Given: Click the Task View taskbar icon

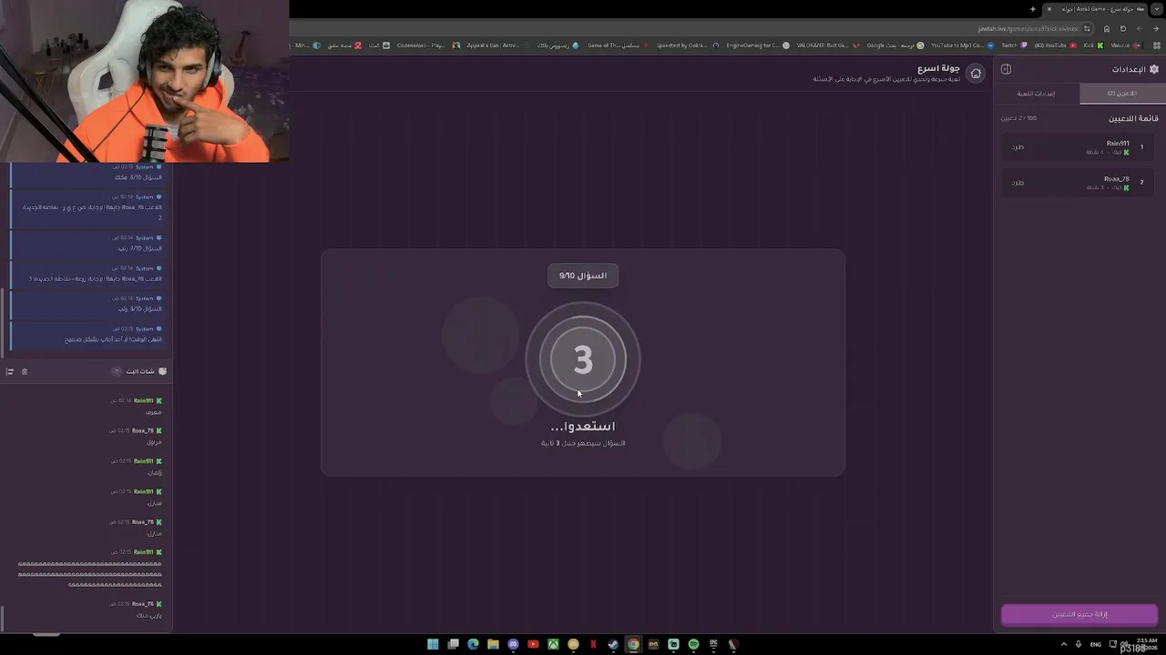Looking at the screenshot, I should click(453, 644).
